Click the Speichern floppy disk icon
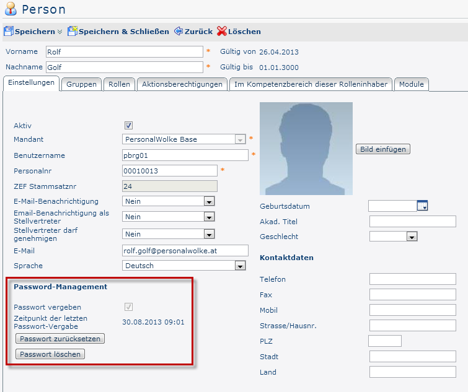 [9, 31]
